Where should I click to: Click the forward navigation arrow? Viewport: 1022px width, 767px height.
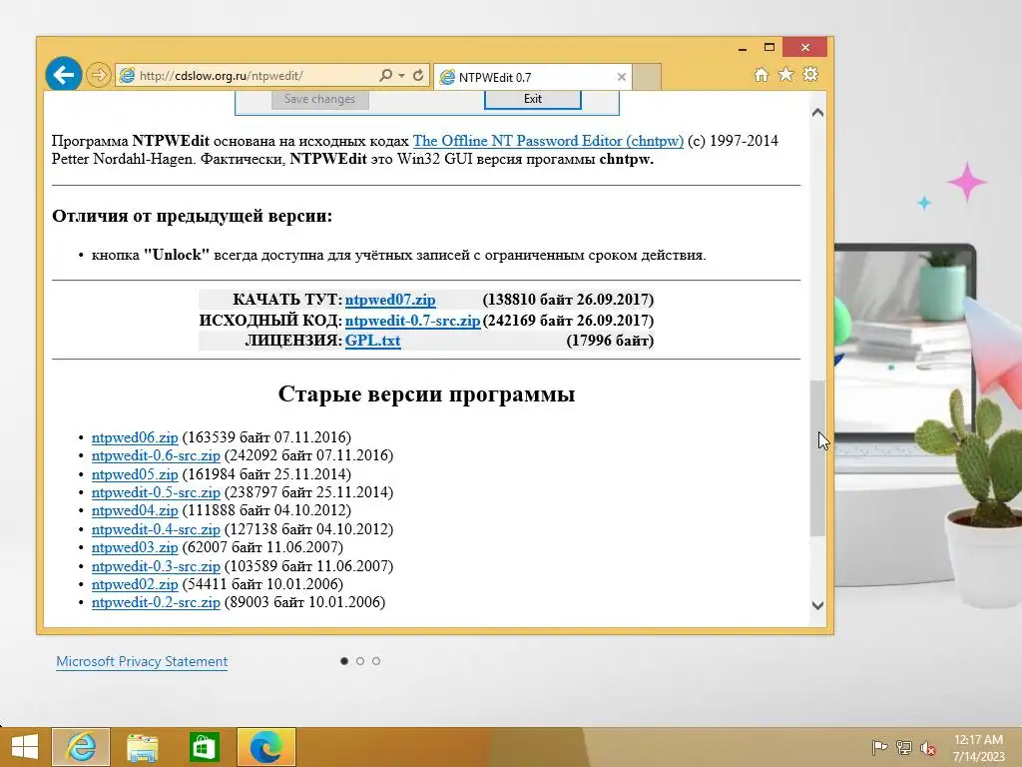(99, 75)
